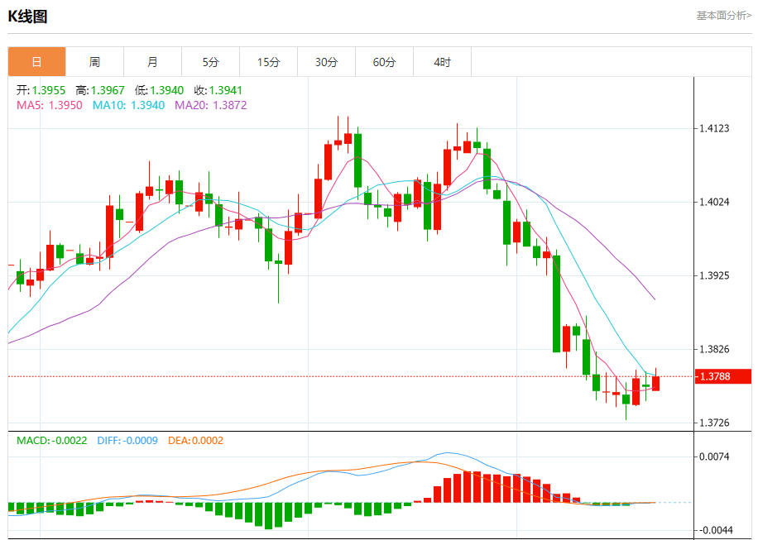758x540 pixels.
Task: Click the DIFF indicator value label
Action: pyautogui.click(x=127, y=441)
